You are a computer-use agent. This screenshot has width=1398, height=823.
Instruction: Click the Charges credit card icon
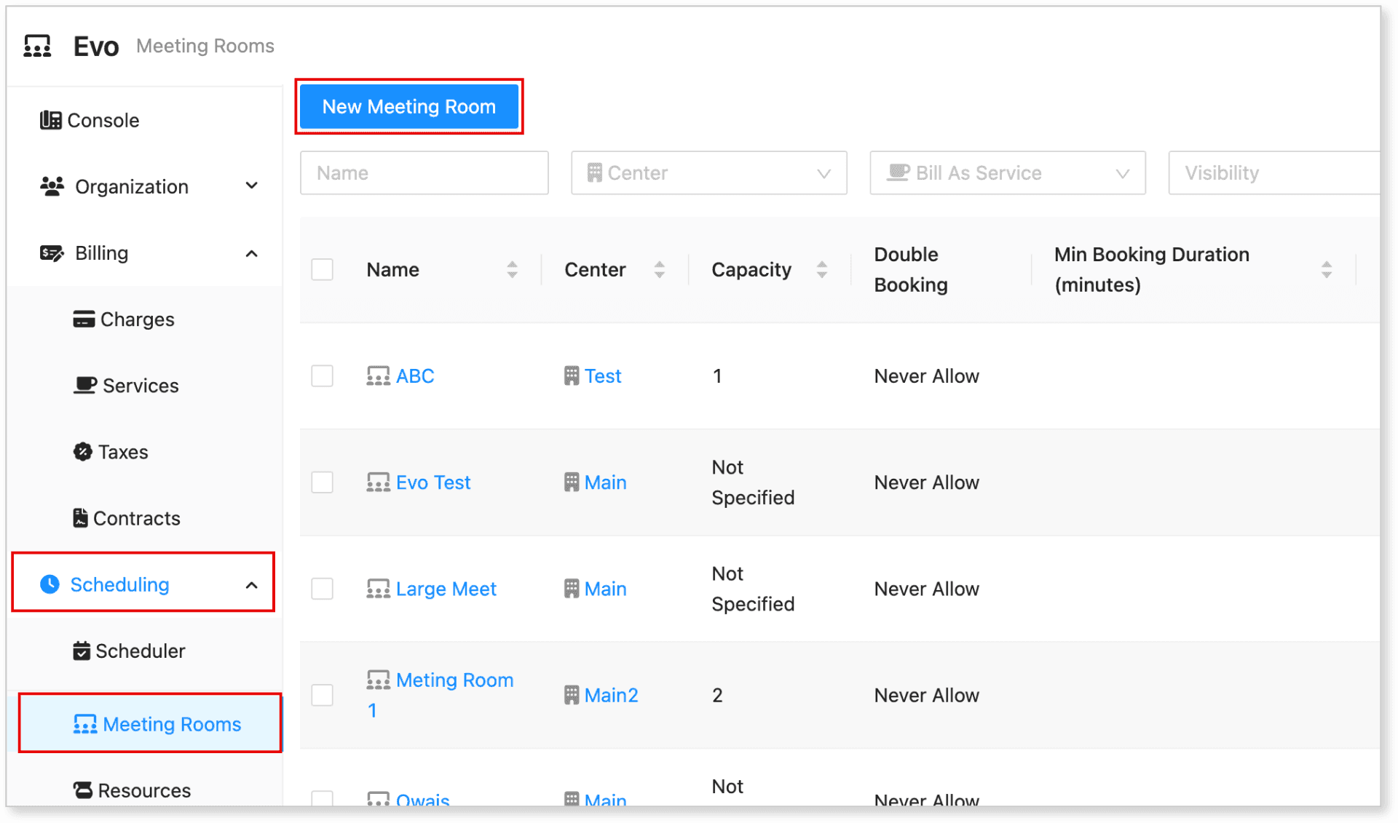(x=84, y=319)
